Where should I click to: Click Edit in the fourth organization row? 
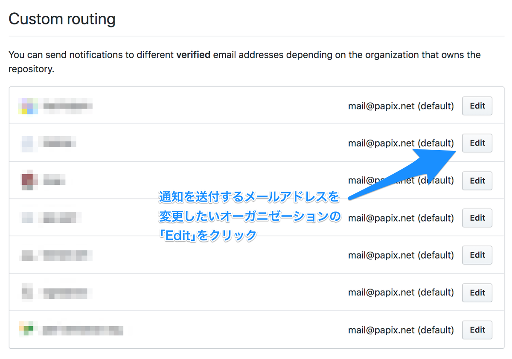(x=477, y=218)
